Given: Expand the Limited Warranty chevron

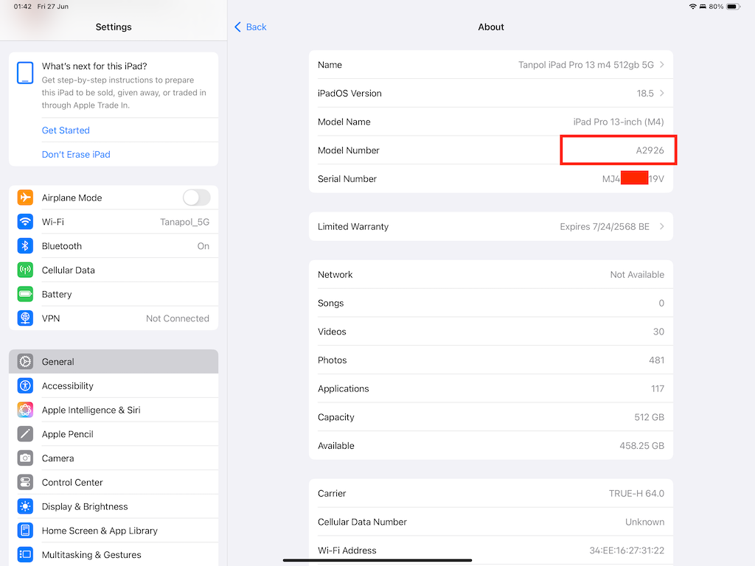Looking at the screenshot, I should (662, 226).
